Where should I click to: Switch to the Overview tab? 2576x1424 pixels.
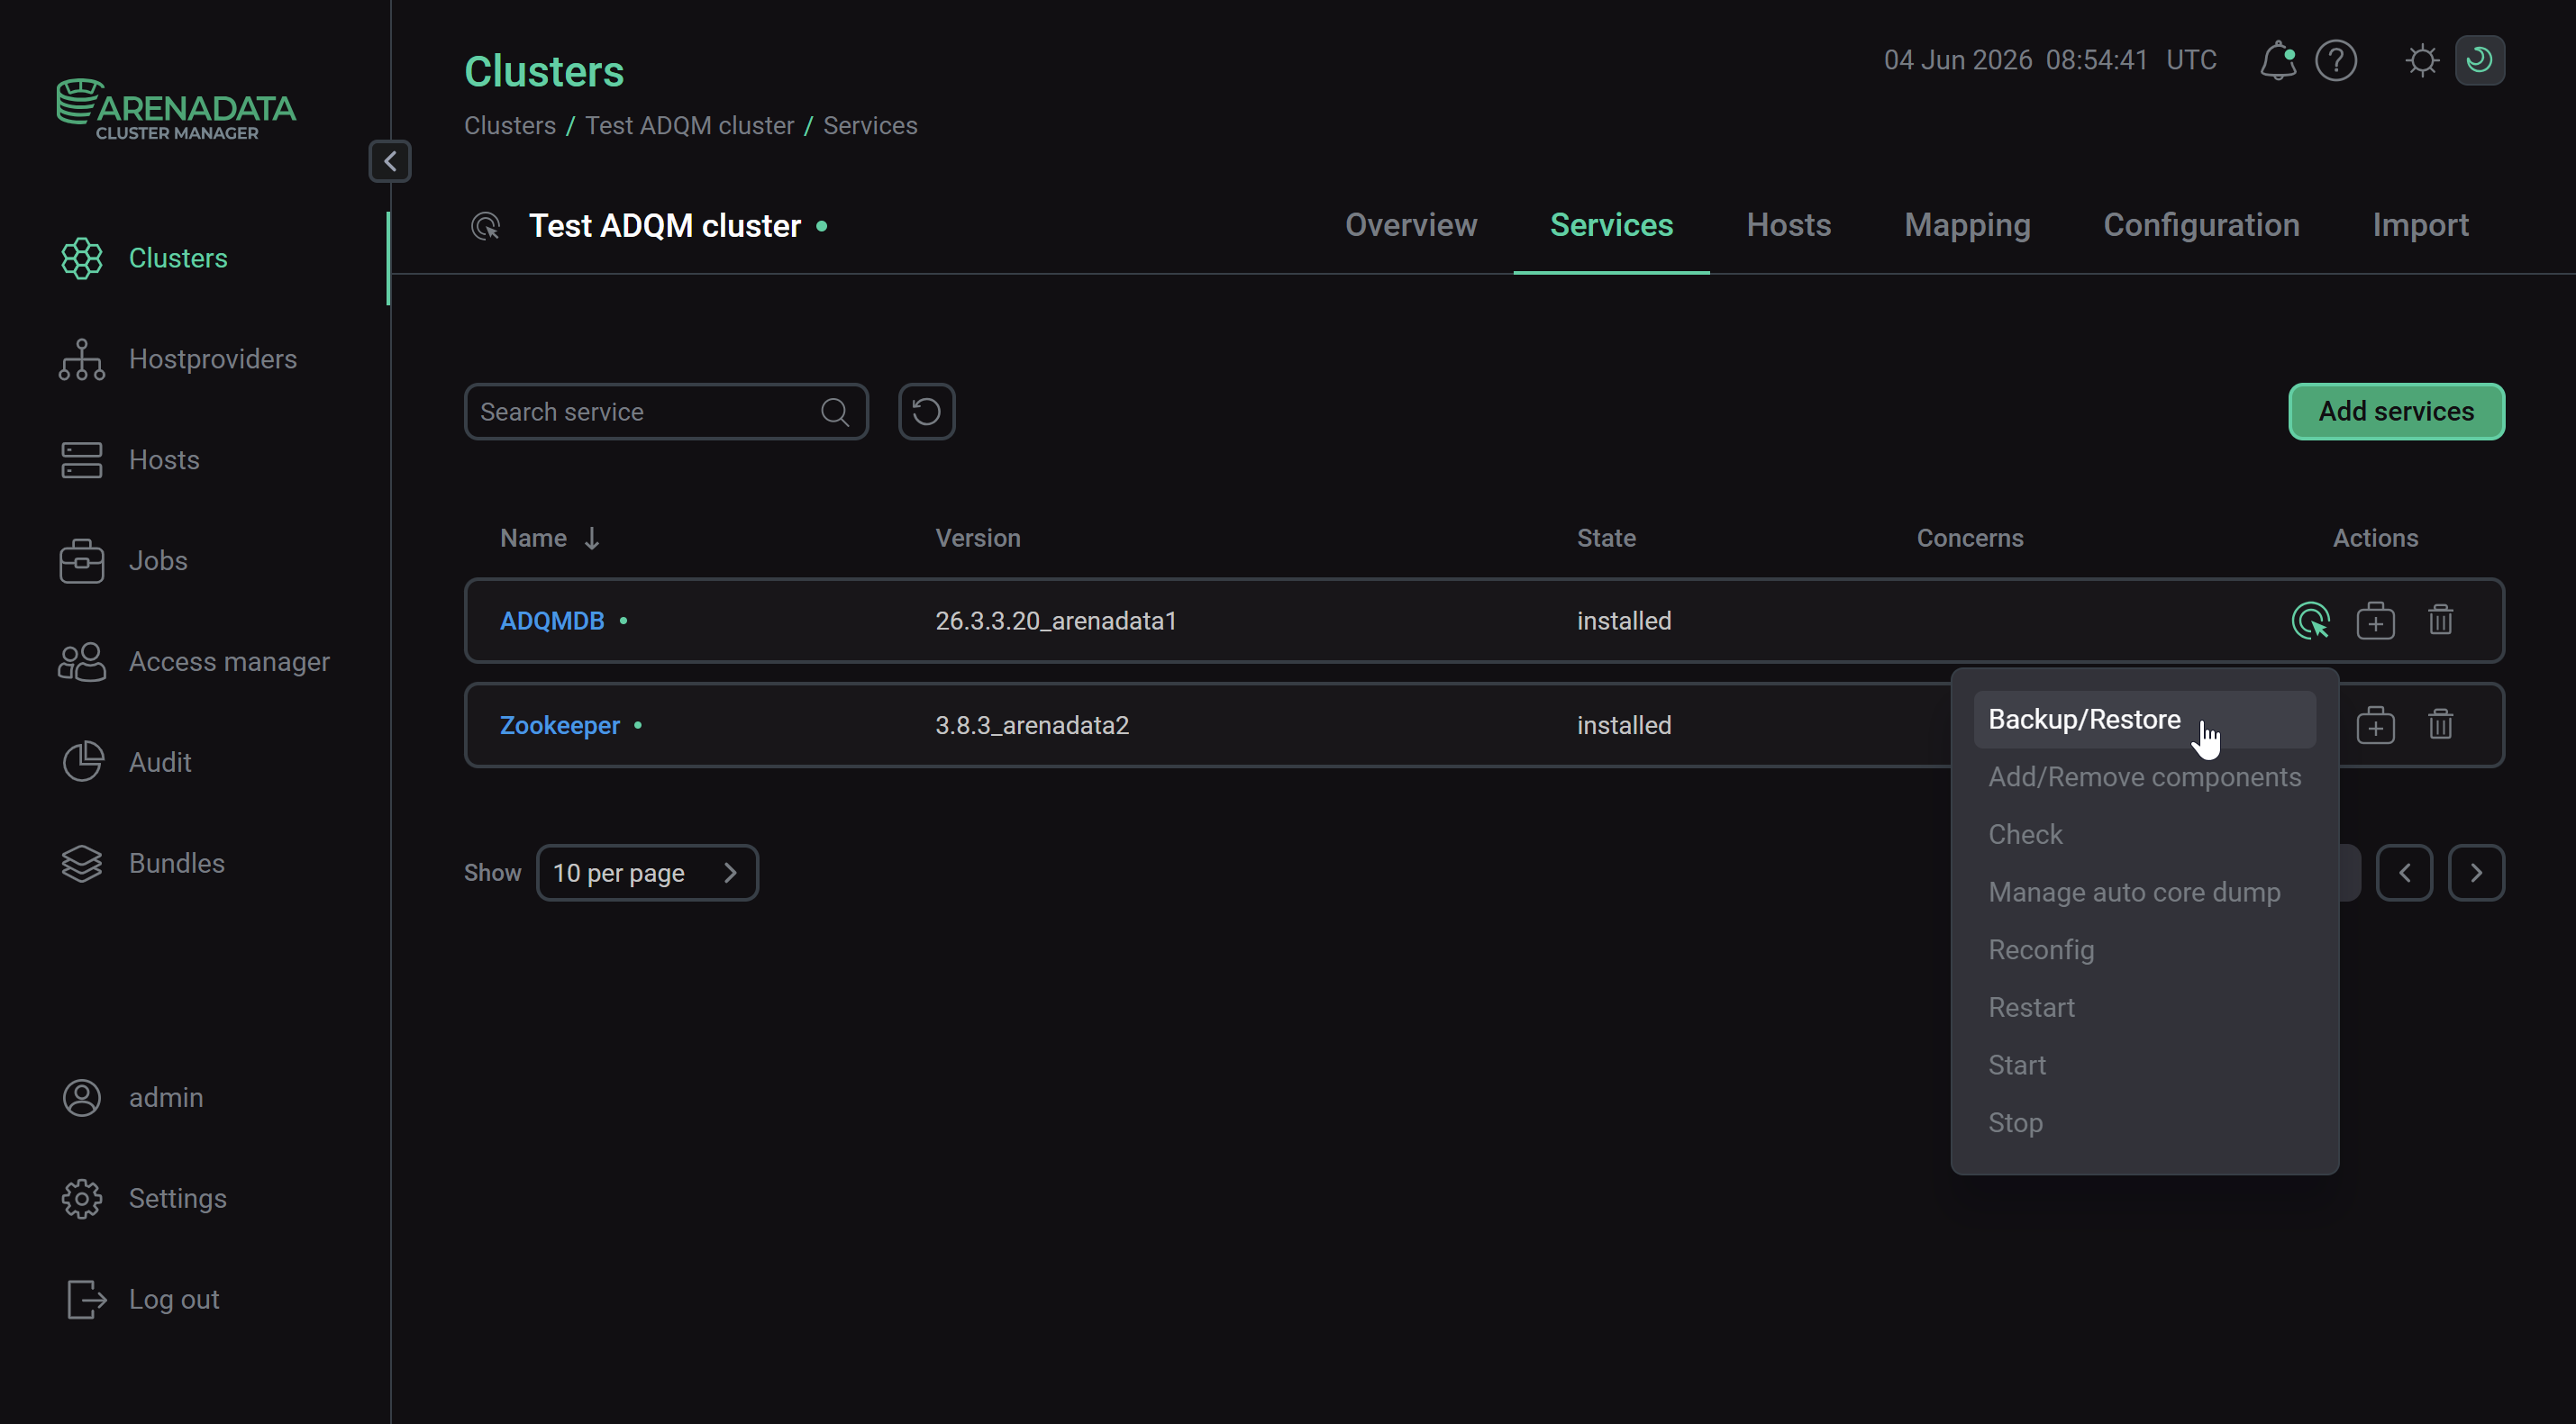(x=1411, y=225)
